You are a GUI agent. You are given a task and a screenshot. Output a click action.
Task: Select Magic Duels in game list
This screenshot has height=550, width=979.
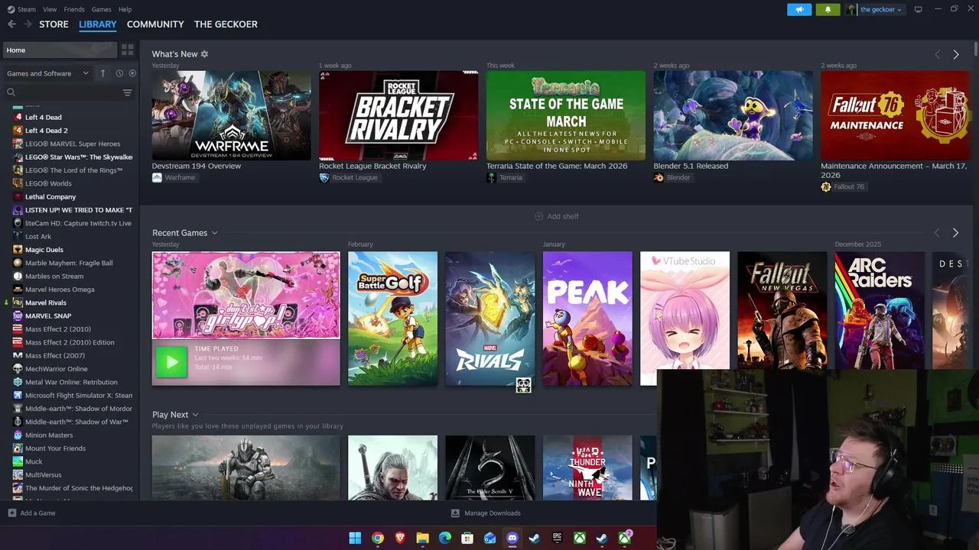click(44, 250)
